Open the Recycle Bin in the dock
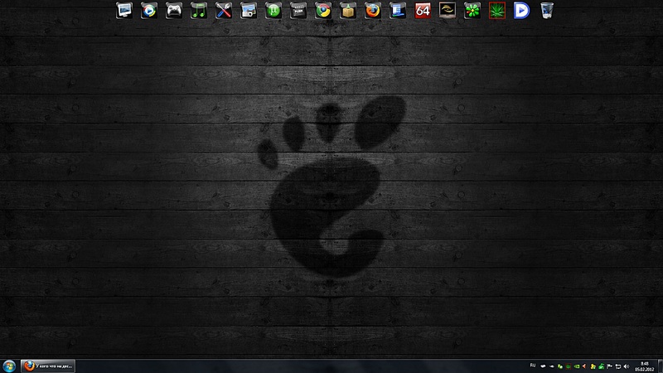 [x=547, y=10]
